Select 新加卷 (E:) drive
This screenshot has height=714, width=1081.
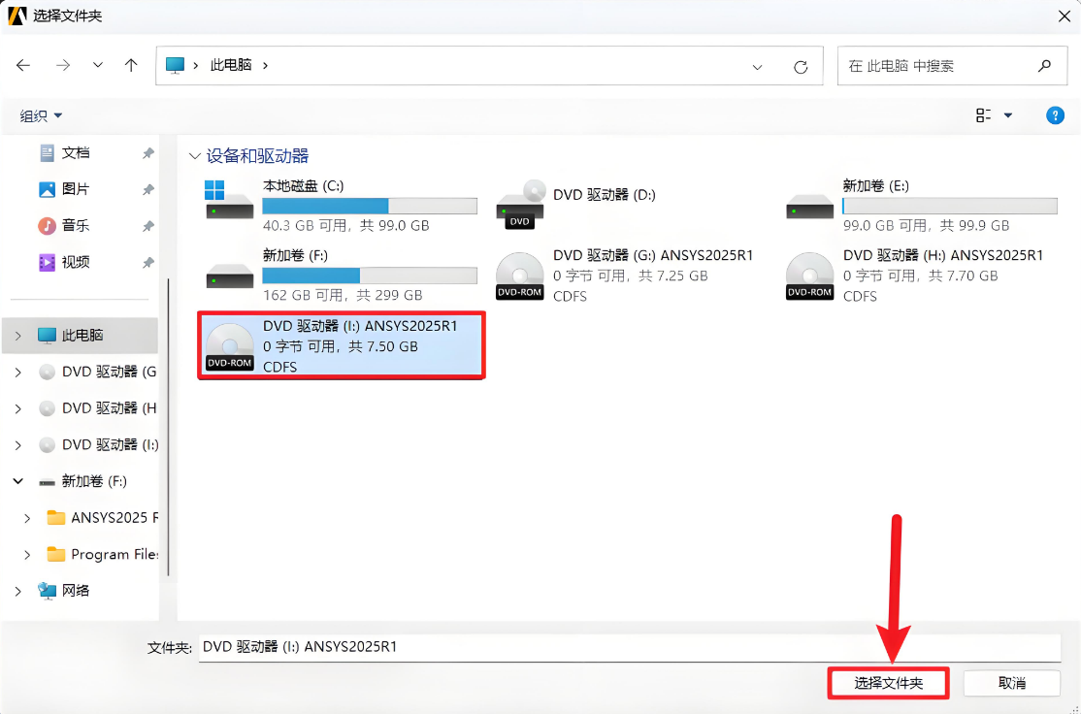(x=922, y=205)
